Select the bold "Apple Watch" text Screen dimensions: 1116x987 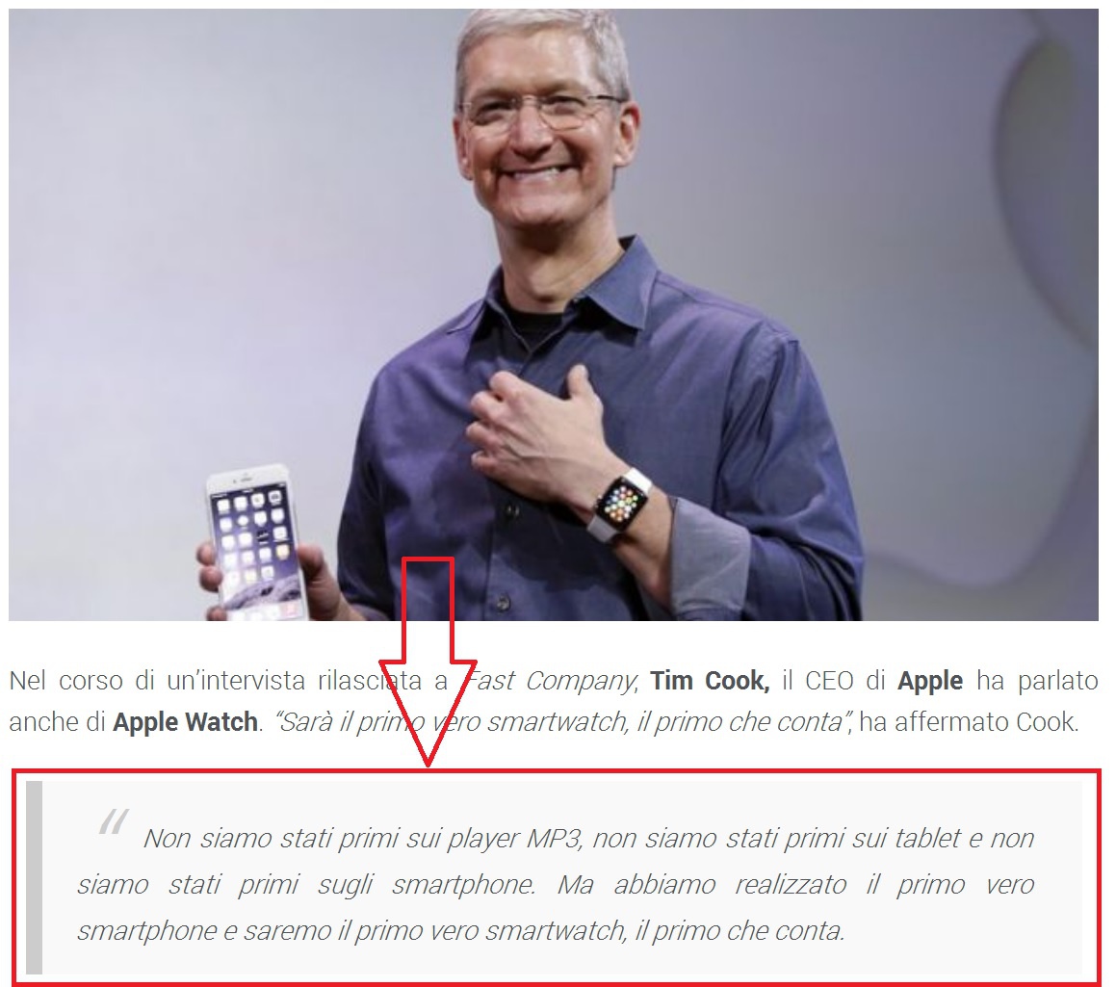click(185, 722)
